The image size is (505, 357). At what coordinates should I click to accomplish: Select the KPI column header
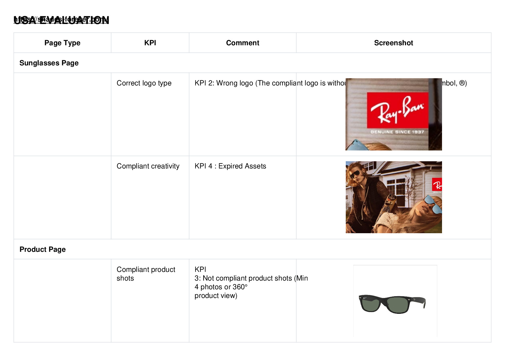pos(150,43)
